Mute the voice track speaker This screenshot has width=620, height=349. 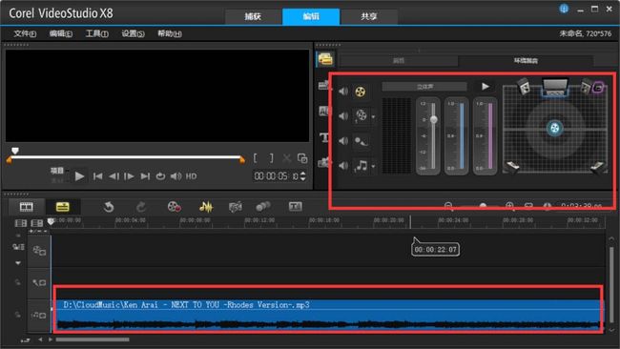pos(343,141)
